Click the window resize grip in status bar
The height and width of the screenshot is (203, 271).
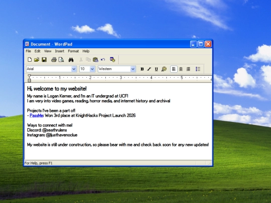[x=210, y=163]
